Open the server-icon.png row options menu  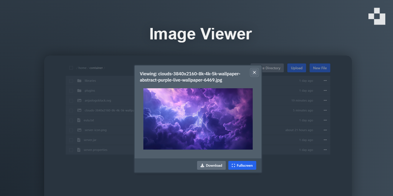tap(325, 130)
